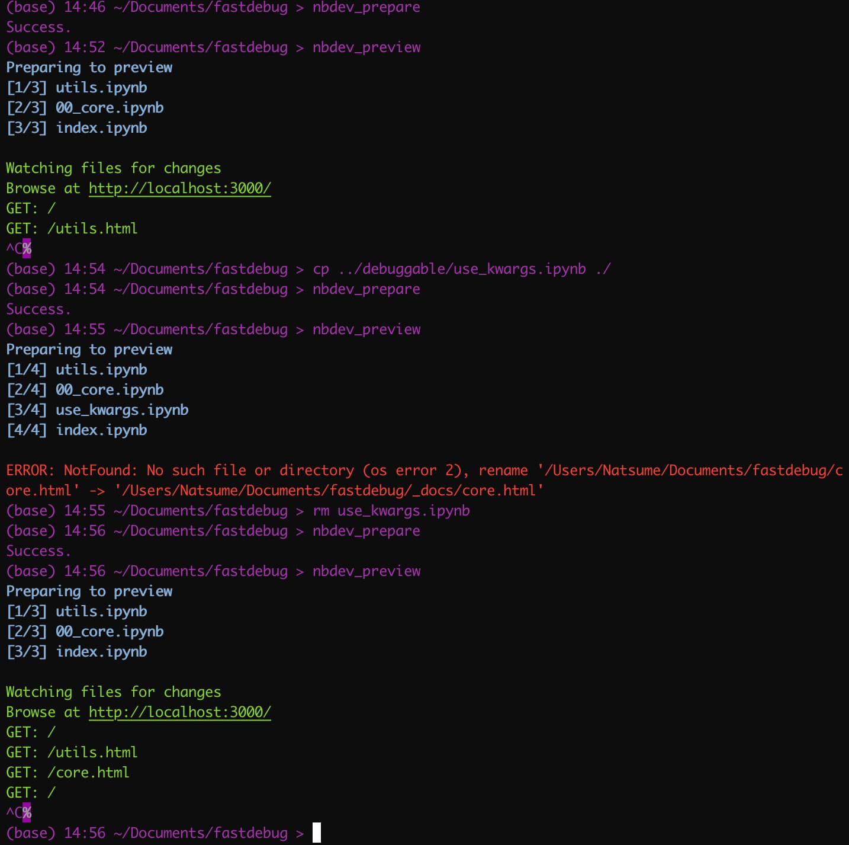Click the [1/4] utils.ipynb line

(x=77, y=370)
